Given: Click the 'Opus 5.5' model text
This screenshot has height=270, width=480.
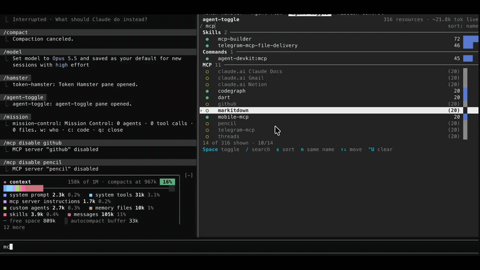Looking at the screenshot, I should click(65, 58).
